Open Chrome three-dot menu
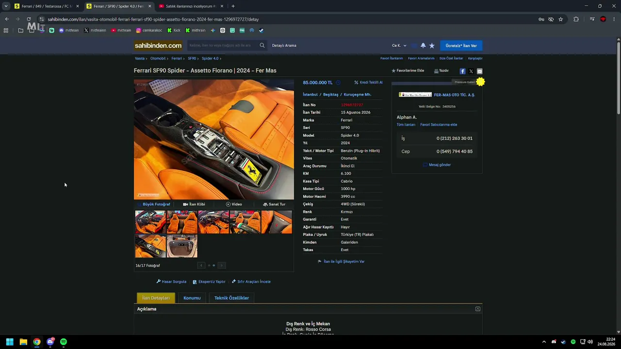This screenshot has height=349, width=621. point(614,19)
